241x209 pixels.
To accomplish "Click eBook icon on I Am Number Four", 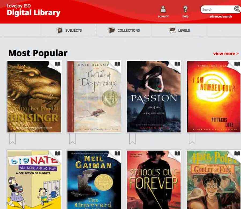I will click(x=237, y=64).
